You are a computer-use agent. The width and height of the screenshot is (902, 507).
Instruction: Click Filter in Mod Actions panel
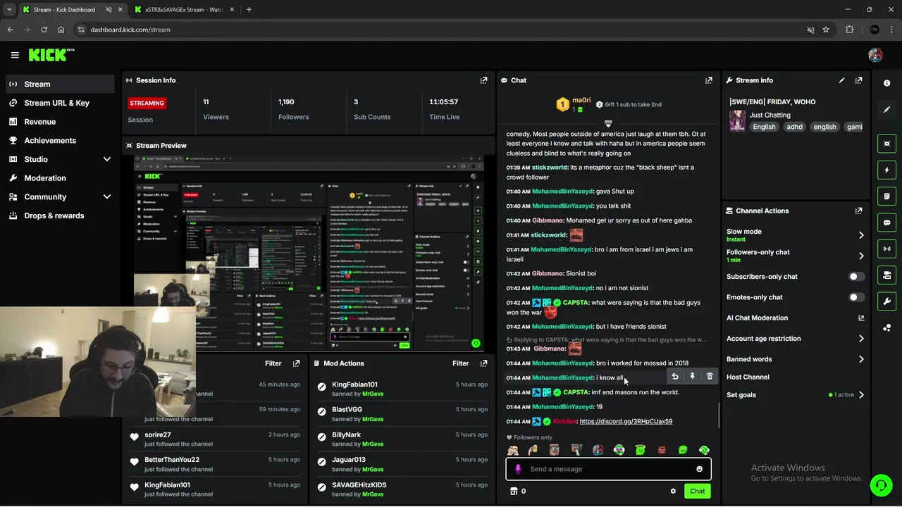click(460, 363)
